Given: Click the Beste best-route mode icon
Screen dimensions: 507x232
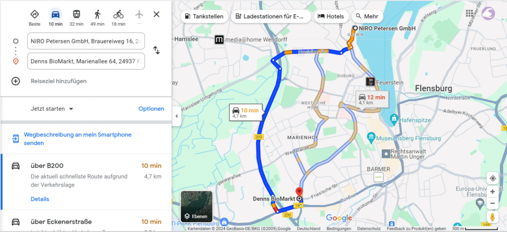Looking at the screenshot, I should (35, 14).
